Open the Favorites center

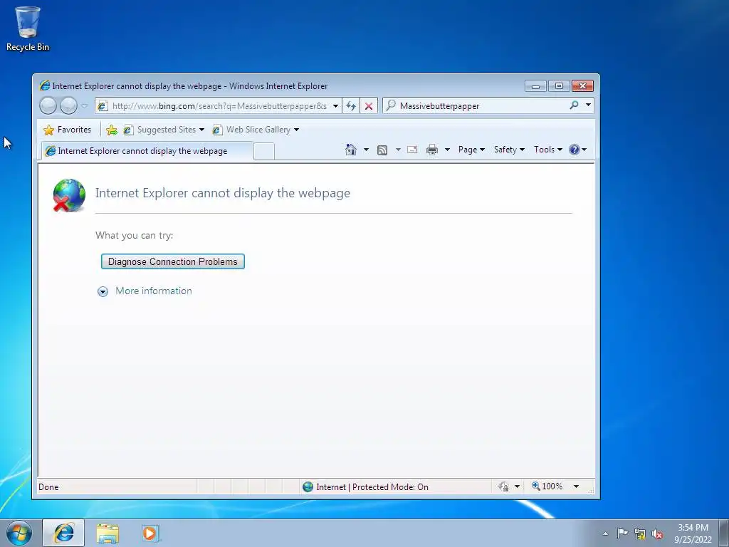[68, 130]
